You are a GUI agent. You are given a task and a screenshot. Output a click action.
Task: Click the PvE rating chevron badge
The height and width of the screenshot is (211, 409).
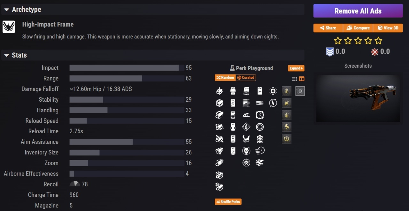(x=330, y=52)
